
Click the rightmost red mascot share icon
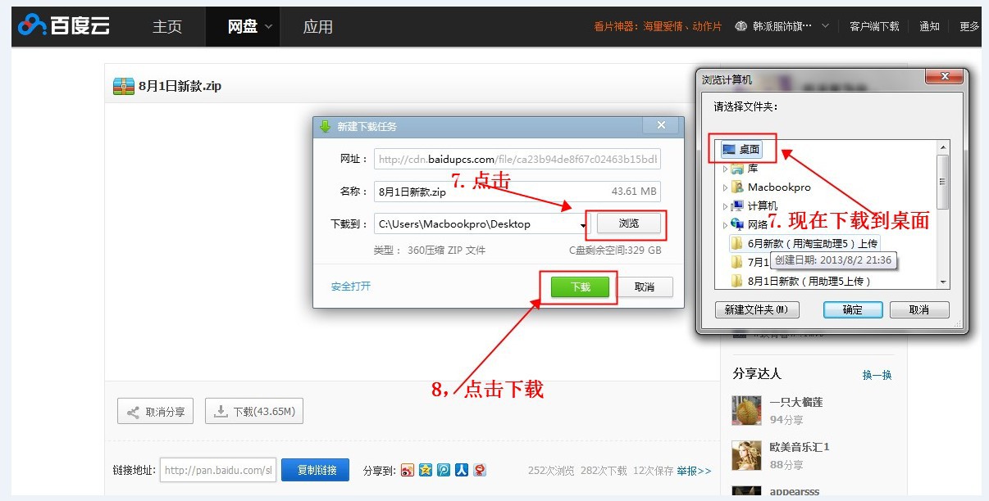pos(480,470)
